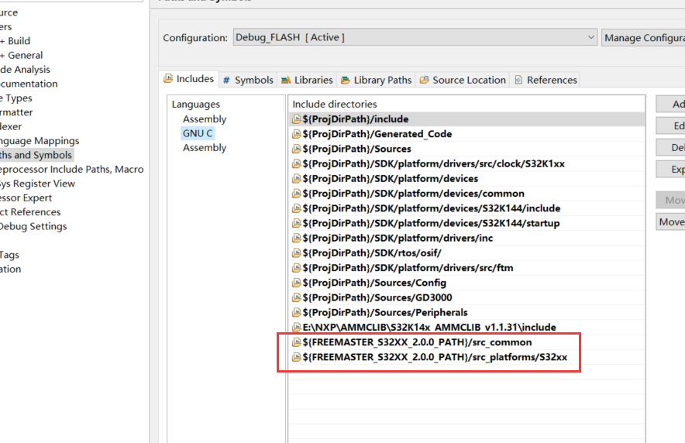
Task: Click the folder icon beside ${ProjDirPath}/include
Action: (x=296, y=119)
